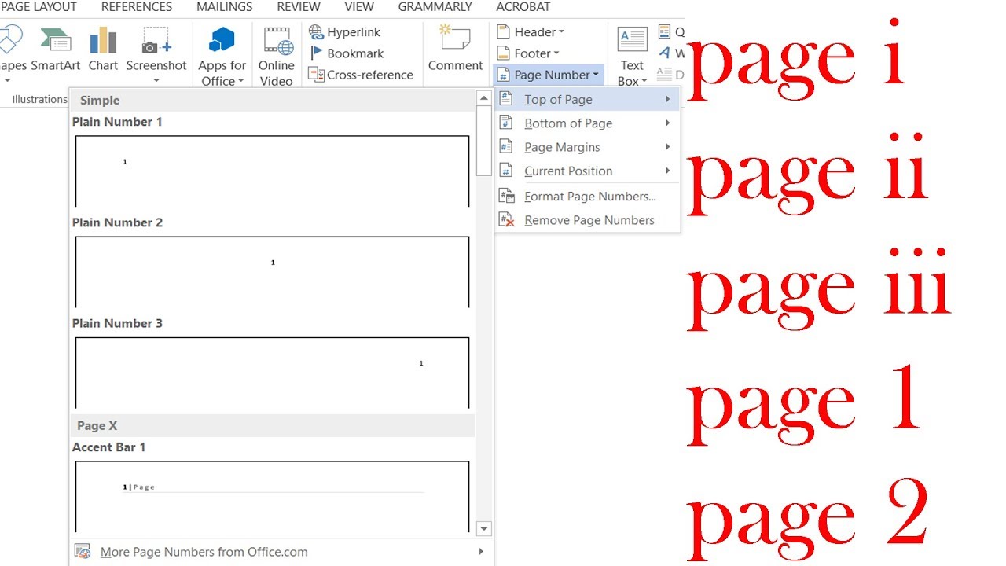This screenshot has height=566, width=1006.
Task: Select Bottom of Page option
Action: tap(587, 123)
